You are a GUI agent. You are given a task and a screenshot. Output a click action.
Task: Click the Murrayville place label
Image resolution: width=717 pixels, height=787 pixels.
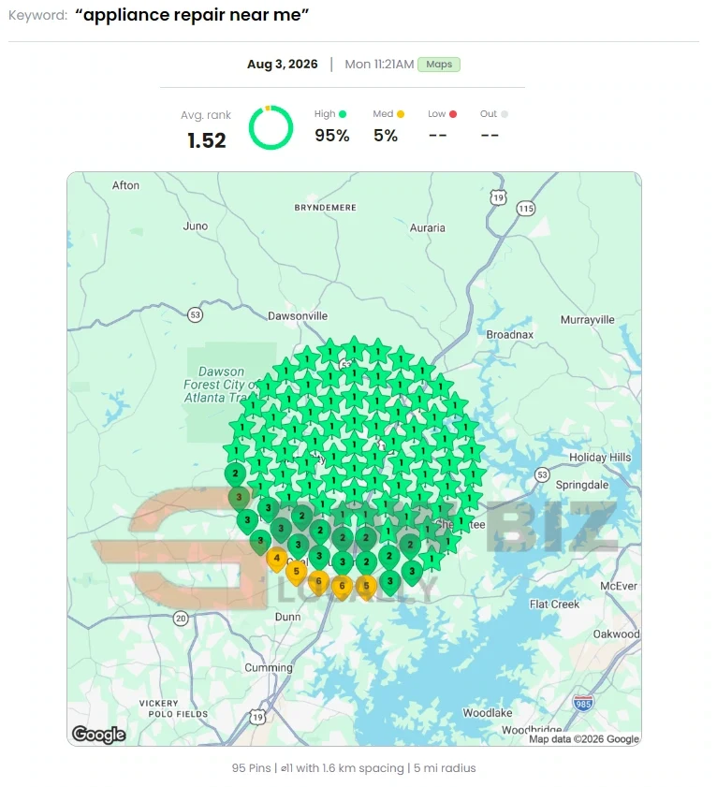click(588, 320)
